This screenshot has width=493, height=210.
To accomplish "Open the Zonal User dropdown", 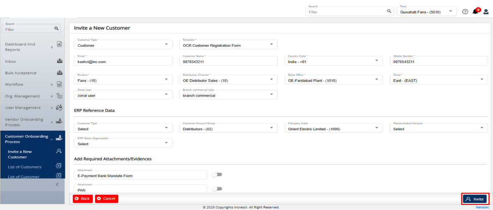I will [123, 95].
